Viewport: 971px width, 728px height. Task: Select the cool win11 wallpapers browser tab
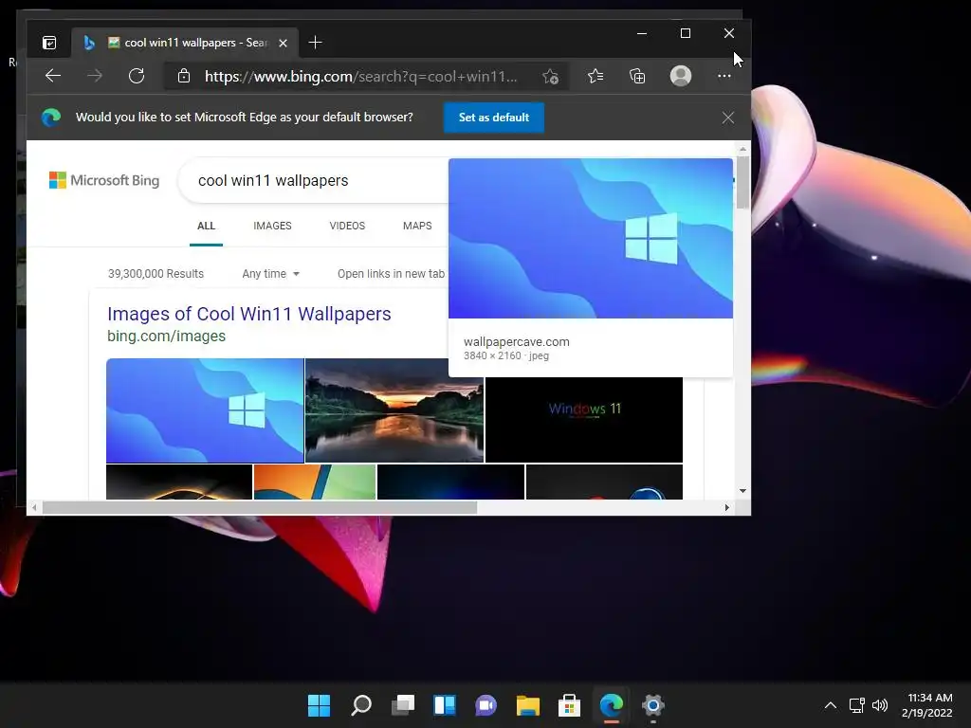coord(186,43)
